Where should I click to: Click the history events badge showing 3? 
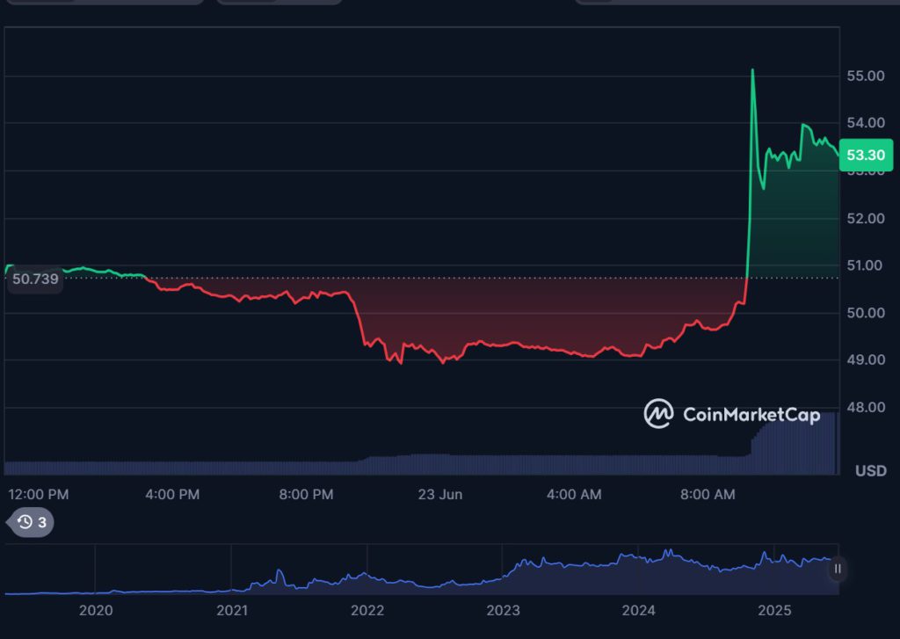[32, 522]
